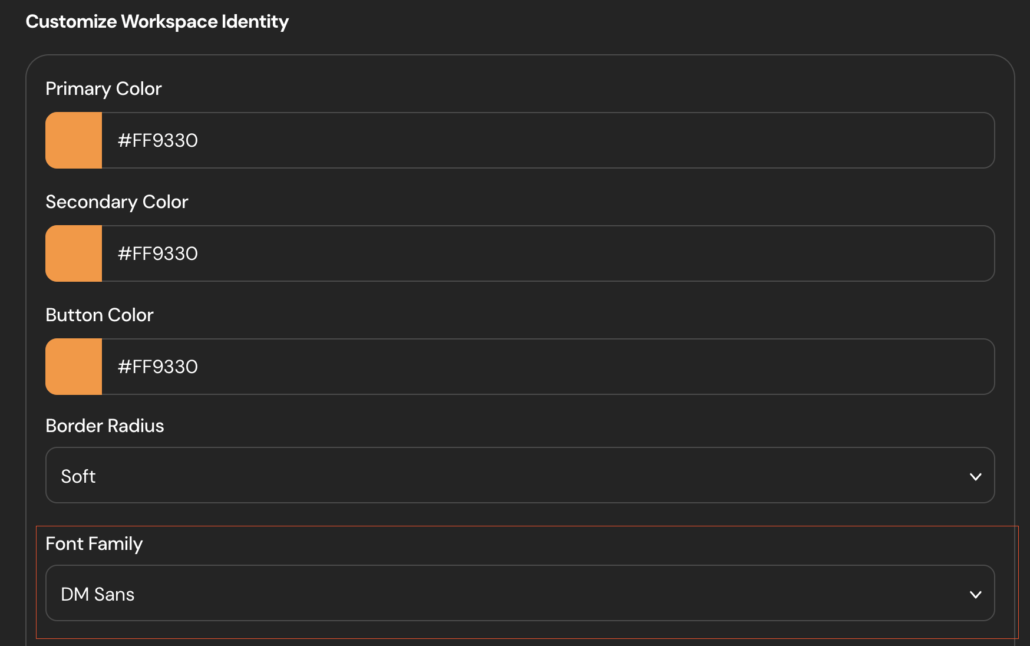Open the Secondary Color swatch picker

[x=74, y=253]
